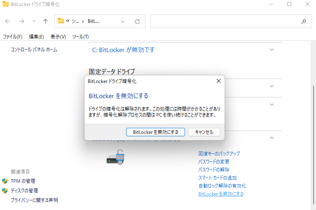The image size is (316, 210).
Task: Open スマート カードの追加 link
Action: (x=217, y=178)
